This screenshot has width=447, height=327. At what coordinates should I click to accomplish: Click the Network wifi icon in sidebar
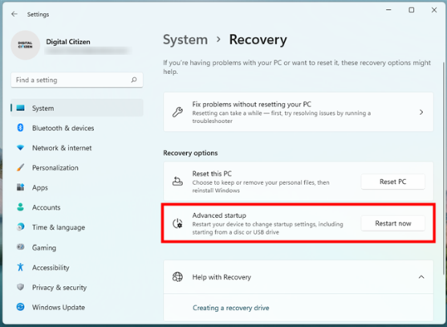(21, 147)
